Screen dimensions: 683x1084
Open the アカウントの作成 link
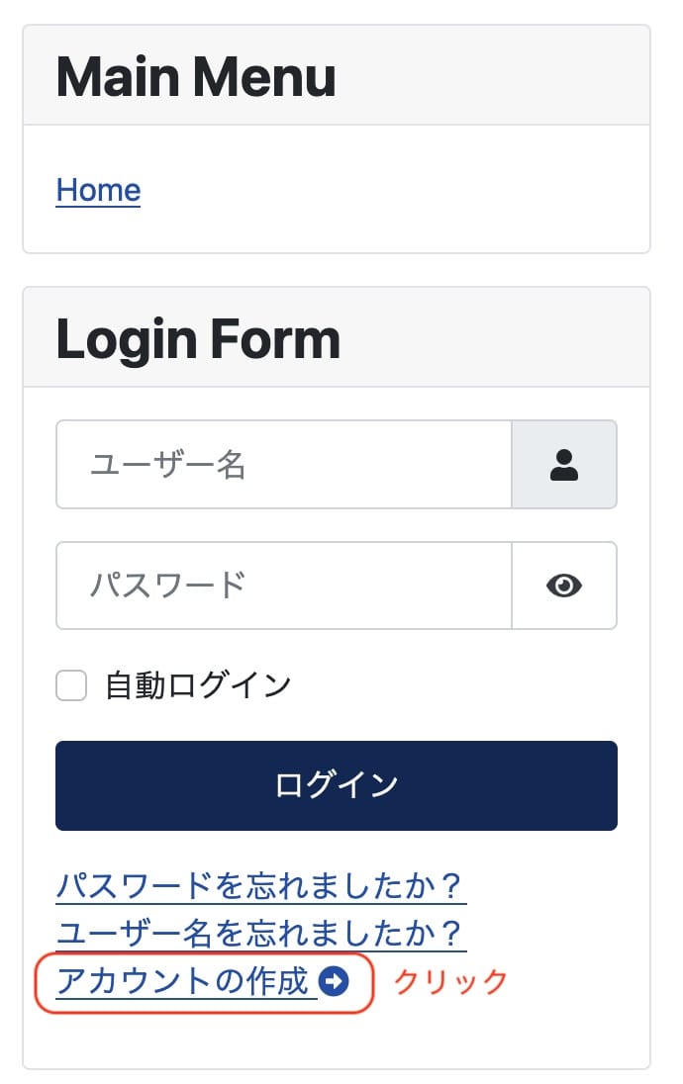178,982
